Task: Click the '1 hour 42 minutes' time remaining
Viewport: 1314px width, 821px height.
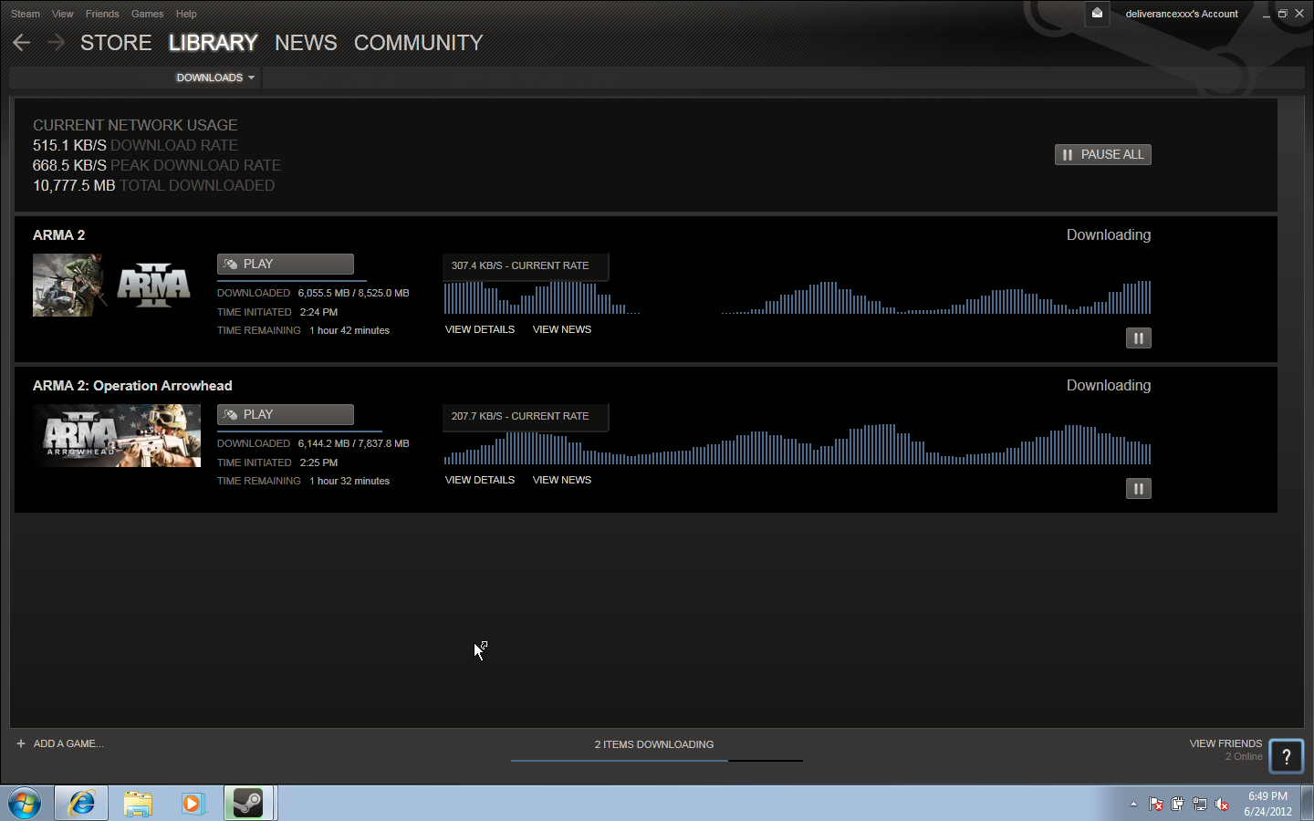Action: click(349, 330)
